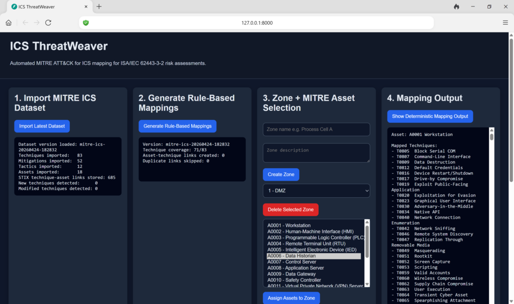Click the Delete Selected Zone button

(x=291, y=210)
